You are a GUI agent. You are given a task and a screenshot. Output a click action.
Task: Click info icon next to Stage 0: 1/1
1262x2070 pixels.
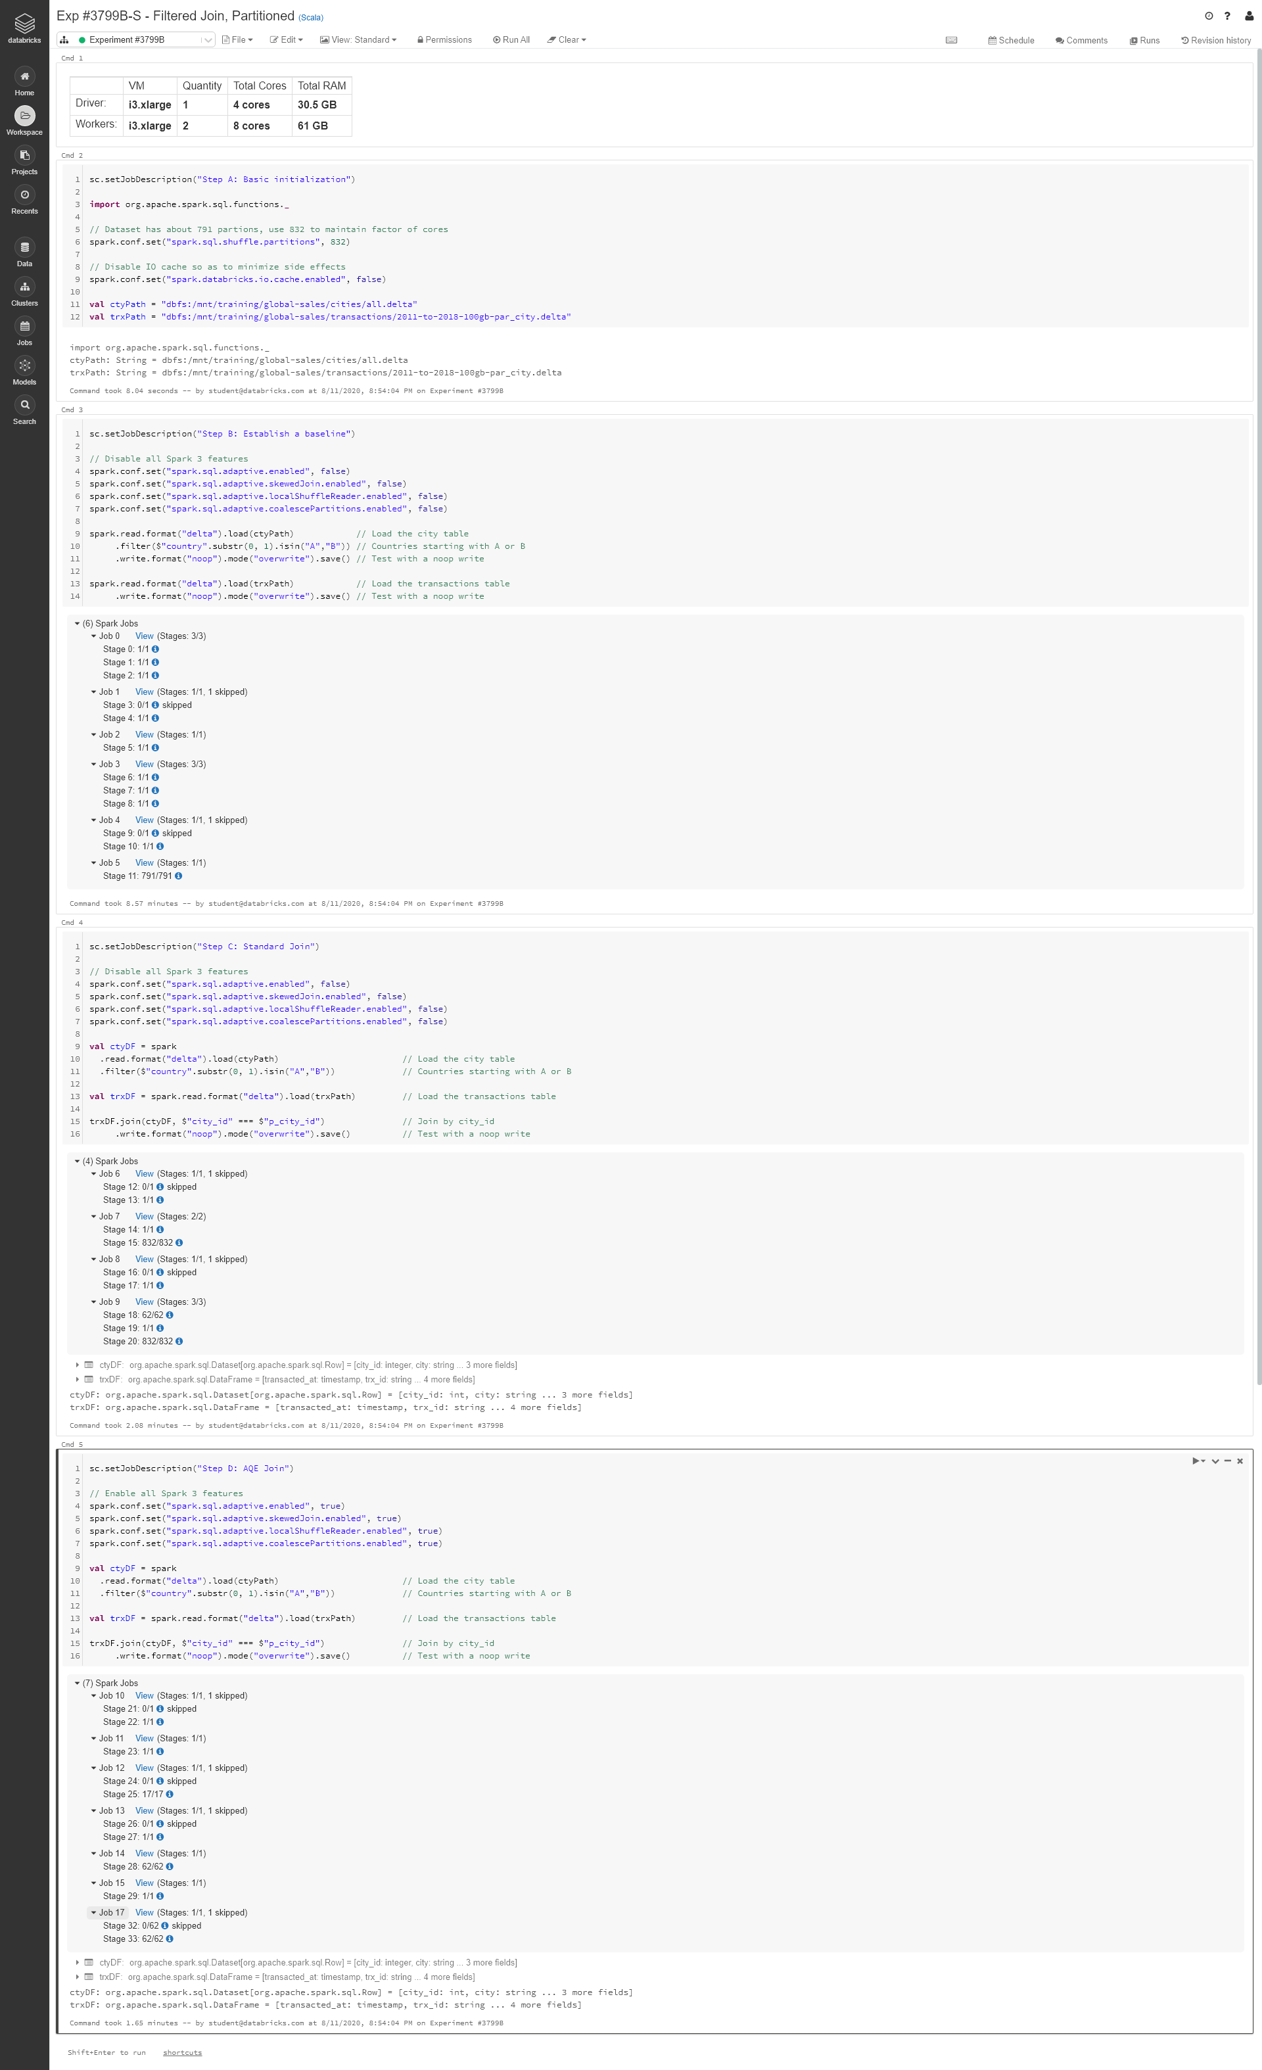[x=154, y=649]
